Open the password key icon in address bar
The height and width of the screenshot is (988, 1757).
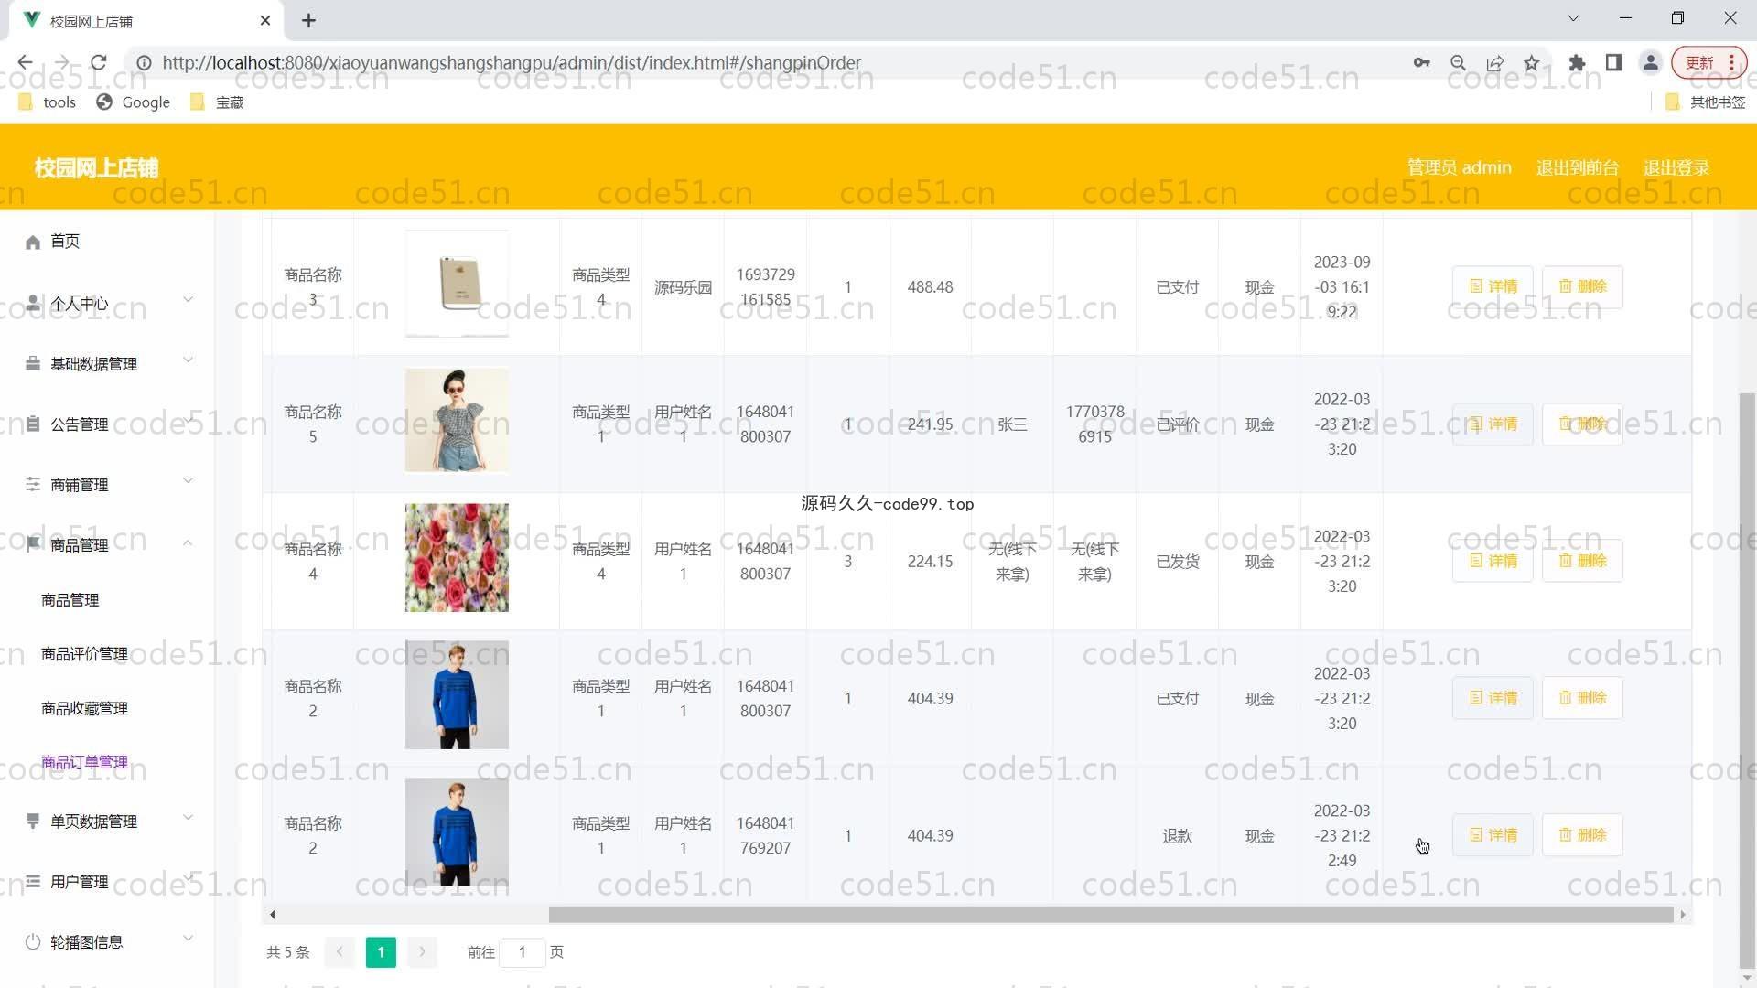click(x=1421, y=62)
